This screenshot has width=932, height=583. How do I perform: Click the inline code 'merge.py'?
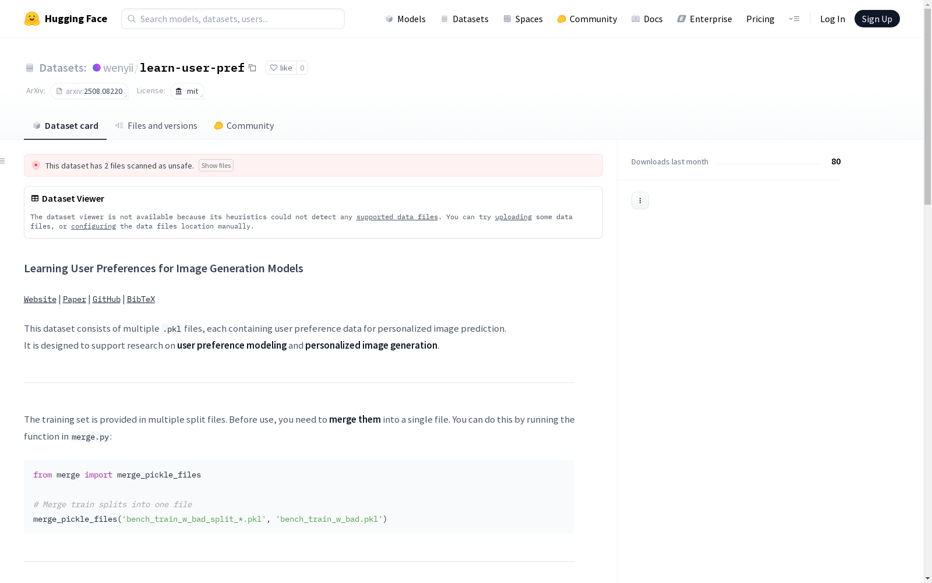pos(90,437)
